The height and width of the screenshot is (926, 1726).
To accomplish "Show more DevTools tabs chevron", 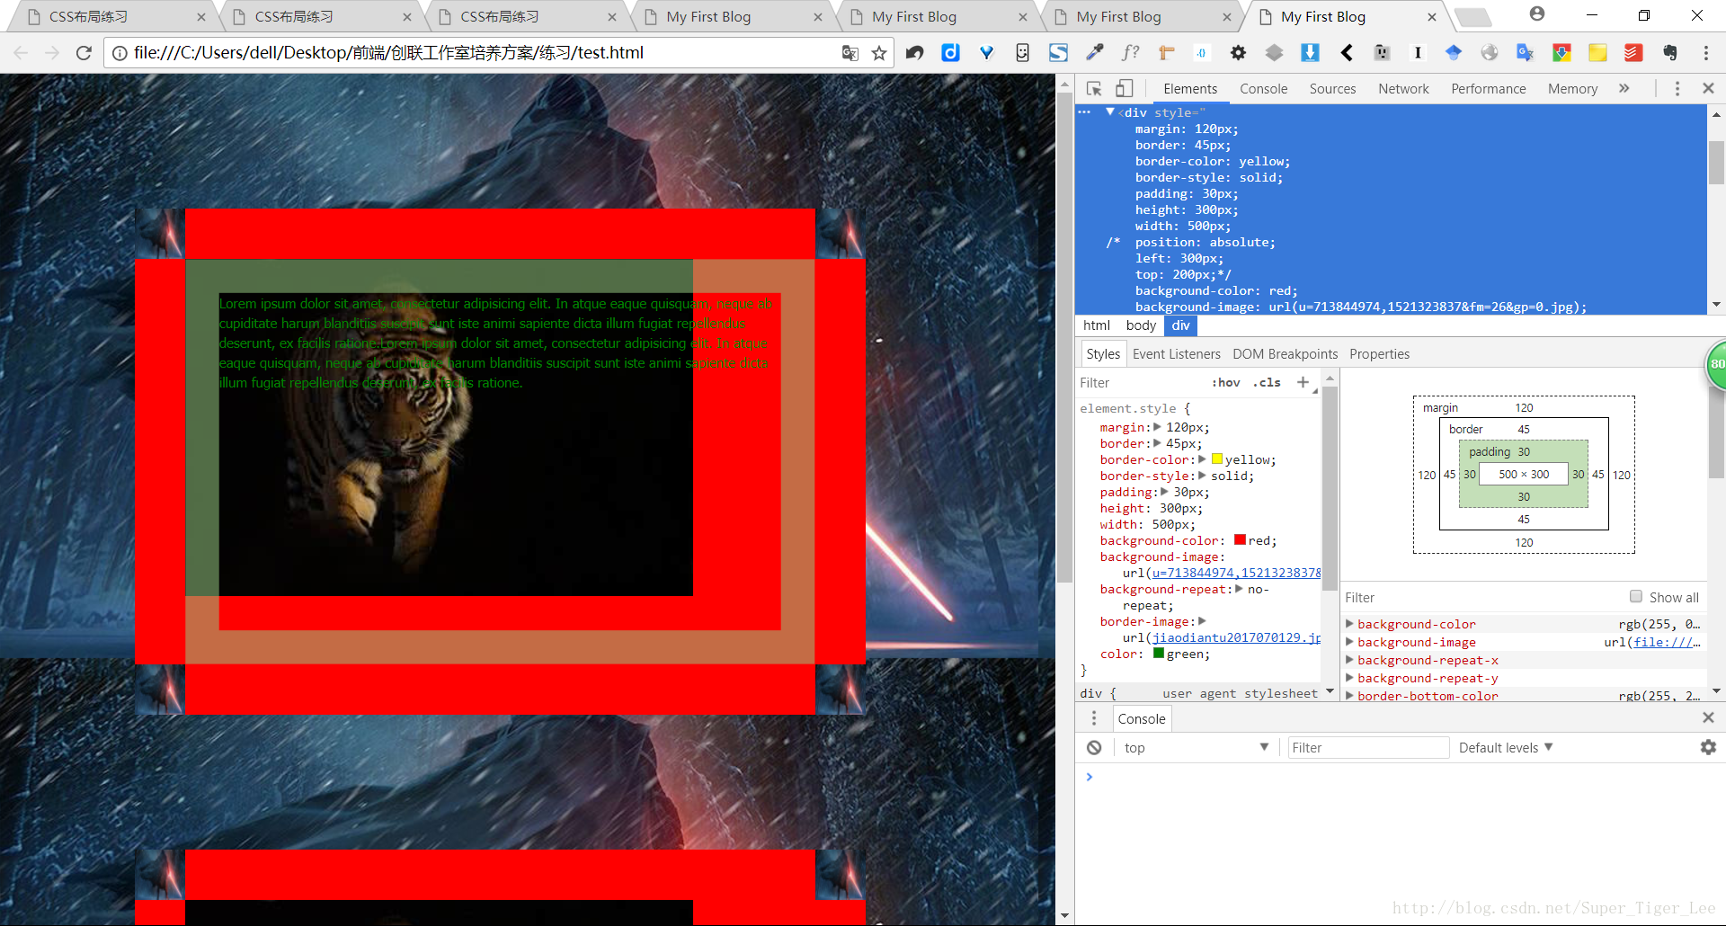I will (x=1624, y=88).
